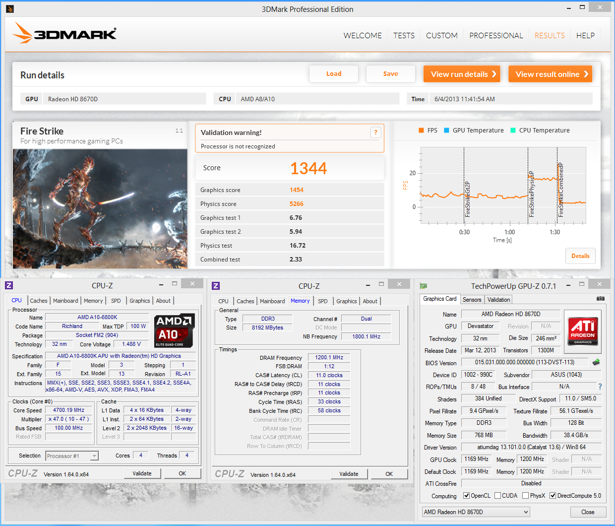Click Validate in processor CPU-Z window
615x526 pixels.
pyautogui.click(x=142, y=473)
